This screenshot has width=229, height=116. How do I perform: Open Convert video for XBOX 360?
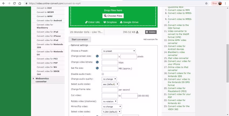48,73
